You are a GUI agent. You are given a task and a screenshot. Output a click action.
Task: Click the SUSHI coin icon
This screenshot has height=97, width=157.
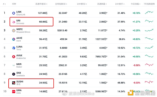14,83
